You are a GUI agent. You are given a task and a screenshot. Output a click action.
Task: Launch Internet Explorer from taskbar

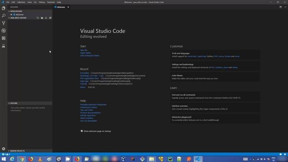(x=12, y=159)
